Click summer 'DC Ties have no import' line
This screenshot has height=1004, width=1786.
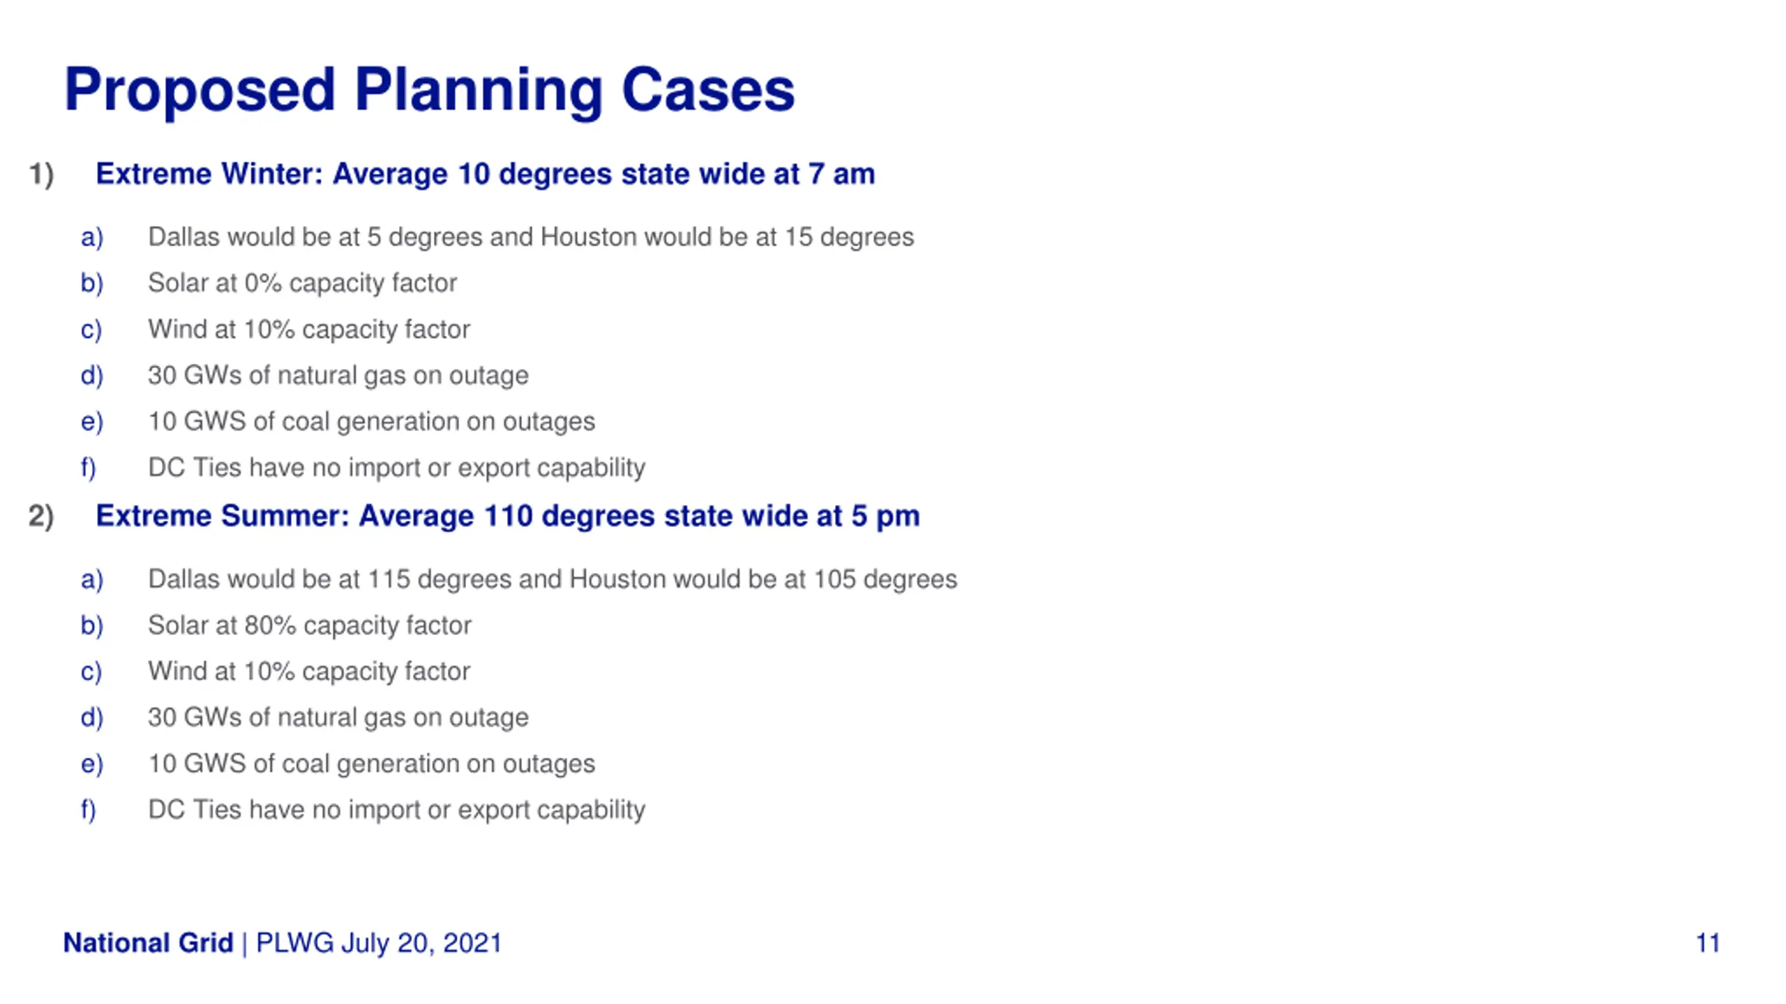[x=396, y=809]
